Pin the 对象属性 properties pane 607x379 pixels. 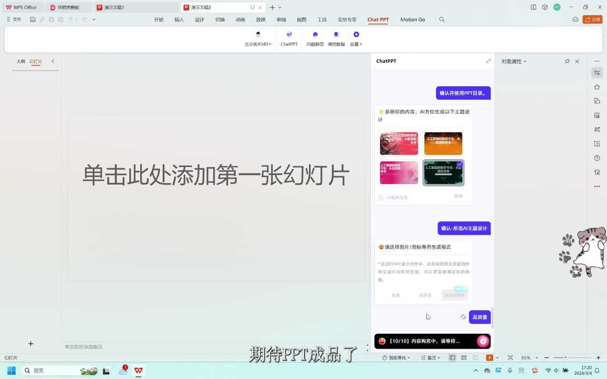pyautogui.click(x=567, y=62)
